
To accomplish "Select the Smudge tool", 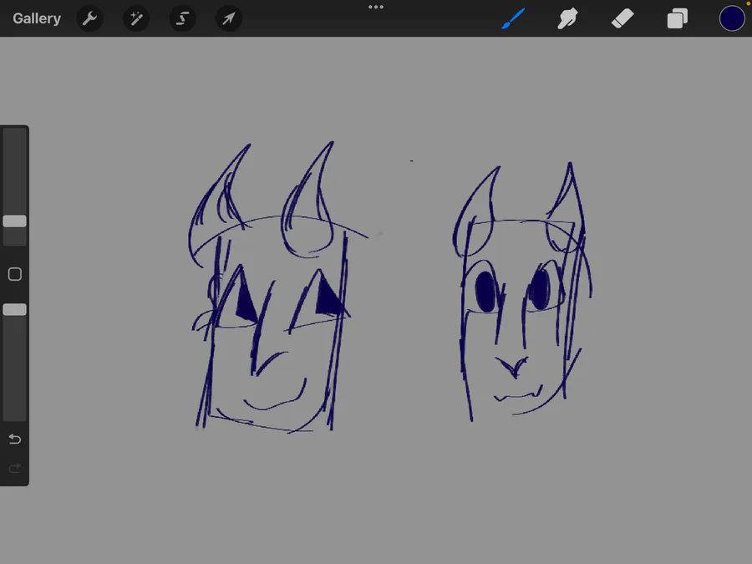I will (x=567, y=18).
